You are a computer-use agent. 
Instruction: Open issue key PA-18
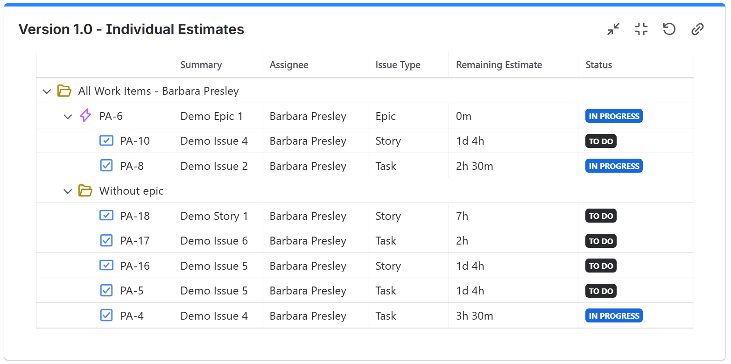pyautogui.click(x=135, y=216)
